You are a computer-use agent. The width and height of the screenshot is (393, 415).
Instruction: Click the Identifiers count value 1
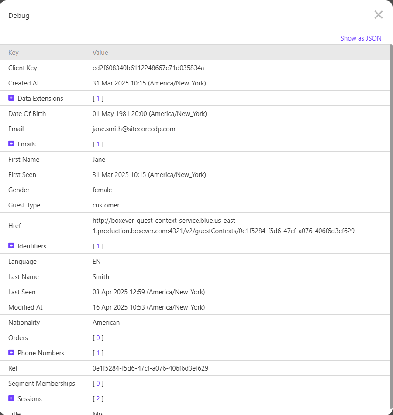(x=98, y=246)
